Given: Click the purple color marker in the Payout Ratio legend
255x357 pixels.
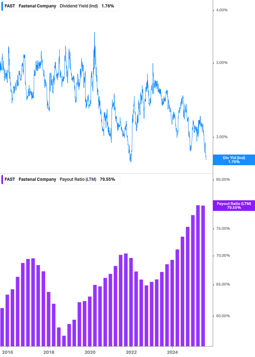Looking at the screenshot, I should (2, 179).
